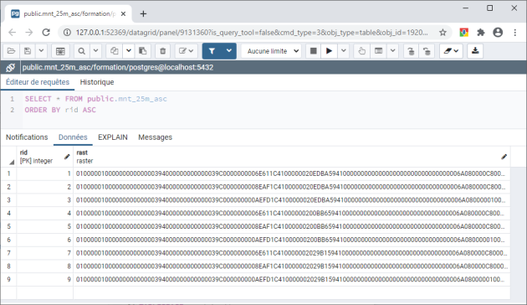
Task: Click the pencil icon in rid header
Action: pos(67,157)
